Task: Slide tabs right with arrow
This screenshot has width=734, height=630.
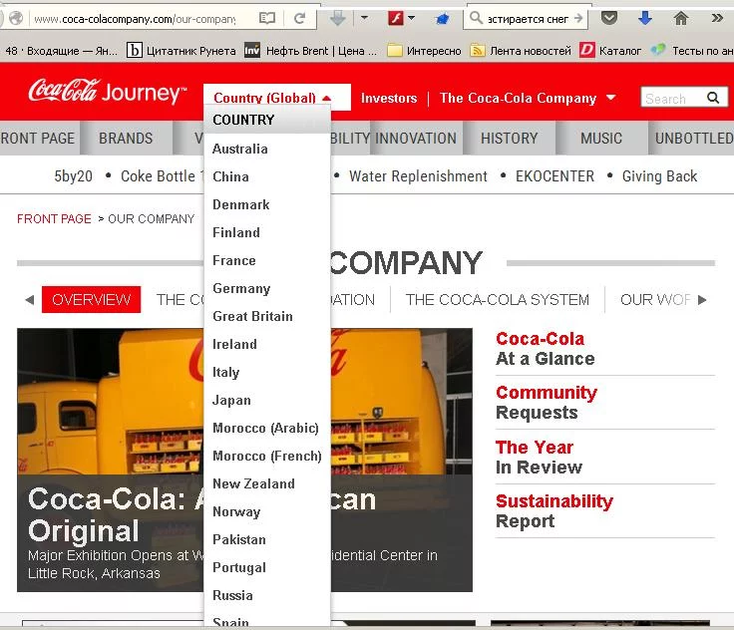Action: (702, 300)
